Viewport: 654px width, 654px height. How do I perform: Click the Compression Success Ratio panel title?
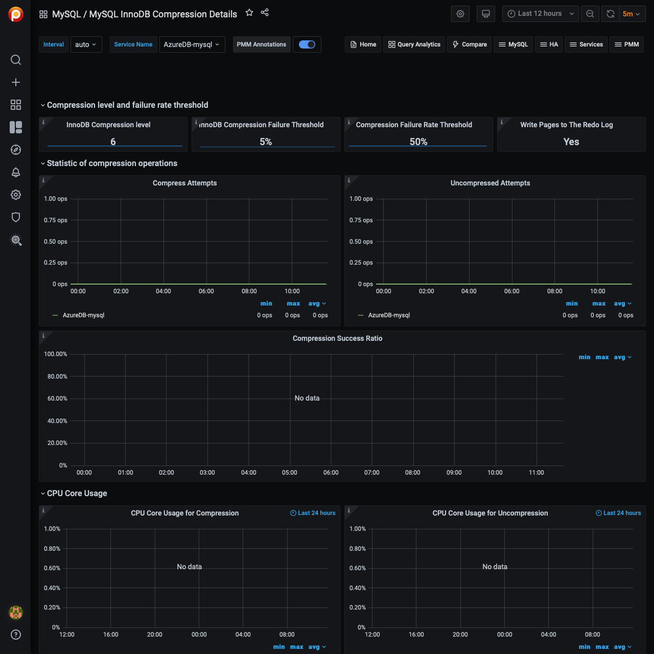pyautogui.click(x=337, y=338)
